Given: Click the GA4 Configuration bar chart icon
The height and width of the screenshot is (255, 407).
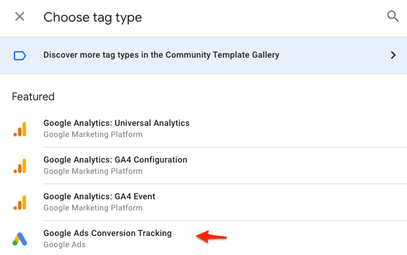Looking at the screenshot, I should 20,166.
